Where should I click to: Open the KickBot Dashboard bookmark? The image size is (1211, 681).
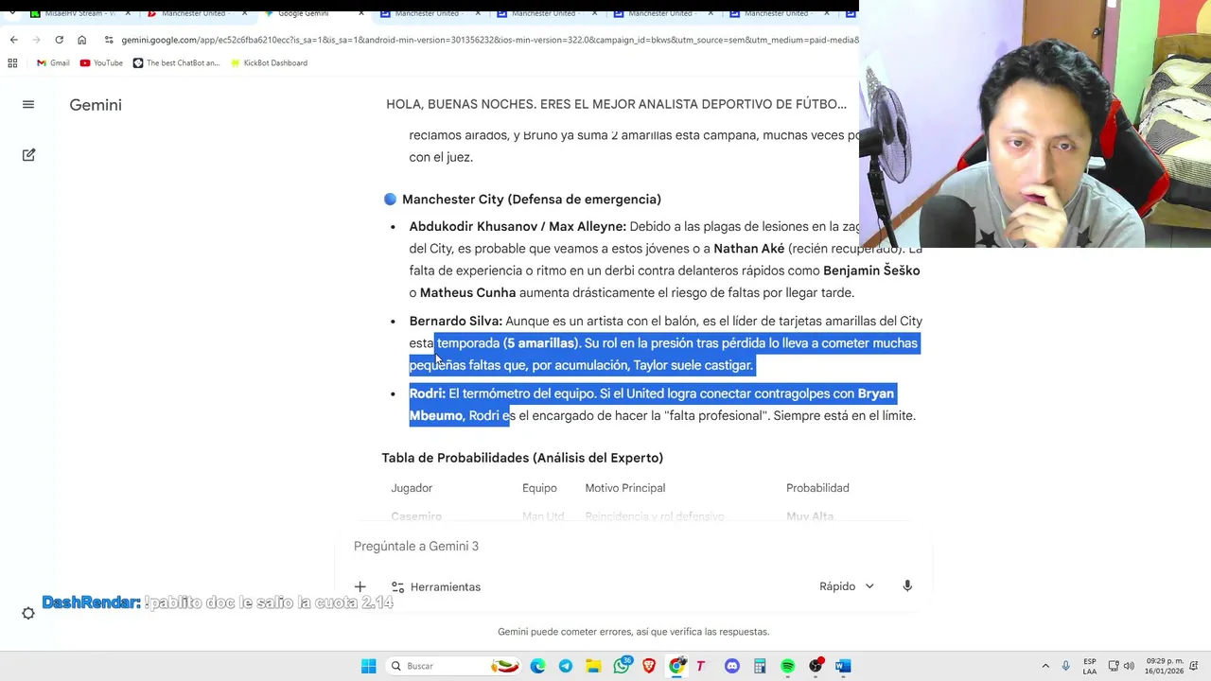coord(269,62)
